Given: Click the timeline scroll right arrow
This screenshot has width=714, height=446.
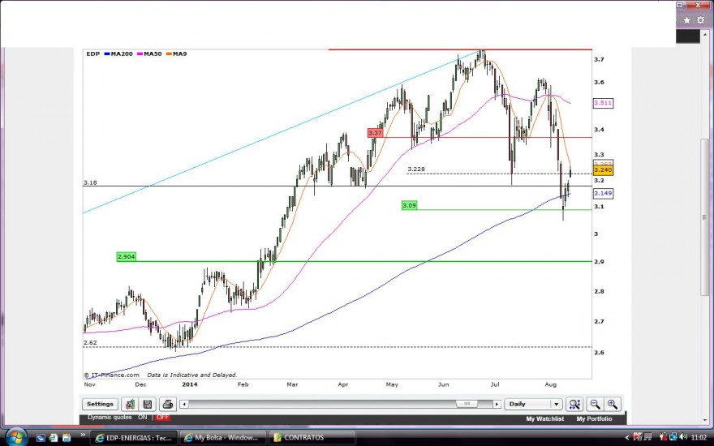Looking at the screenshot, I should tap(497, 404).
